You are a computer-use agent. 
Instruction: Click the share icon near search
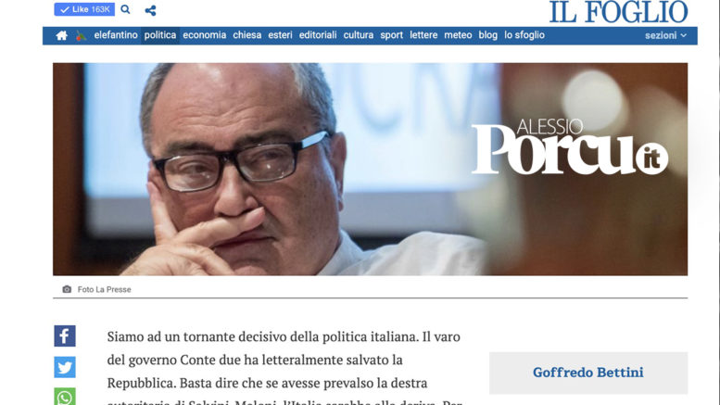click(x=150, y=10)
